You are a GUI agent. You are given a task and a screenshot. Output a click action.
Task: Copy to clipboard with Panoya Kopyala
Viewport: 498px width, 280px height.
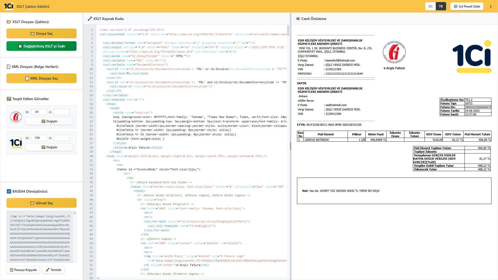point(23,270)
